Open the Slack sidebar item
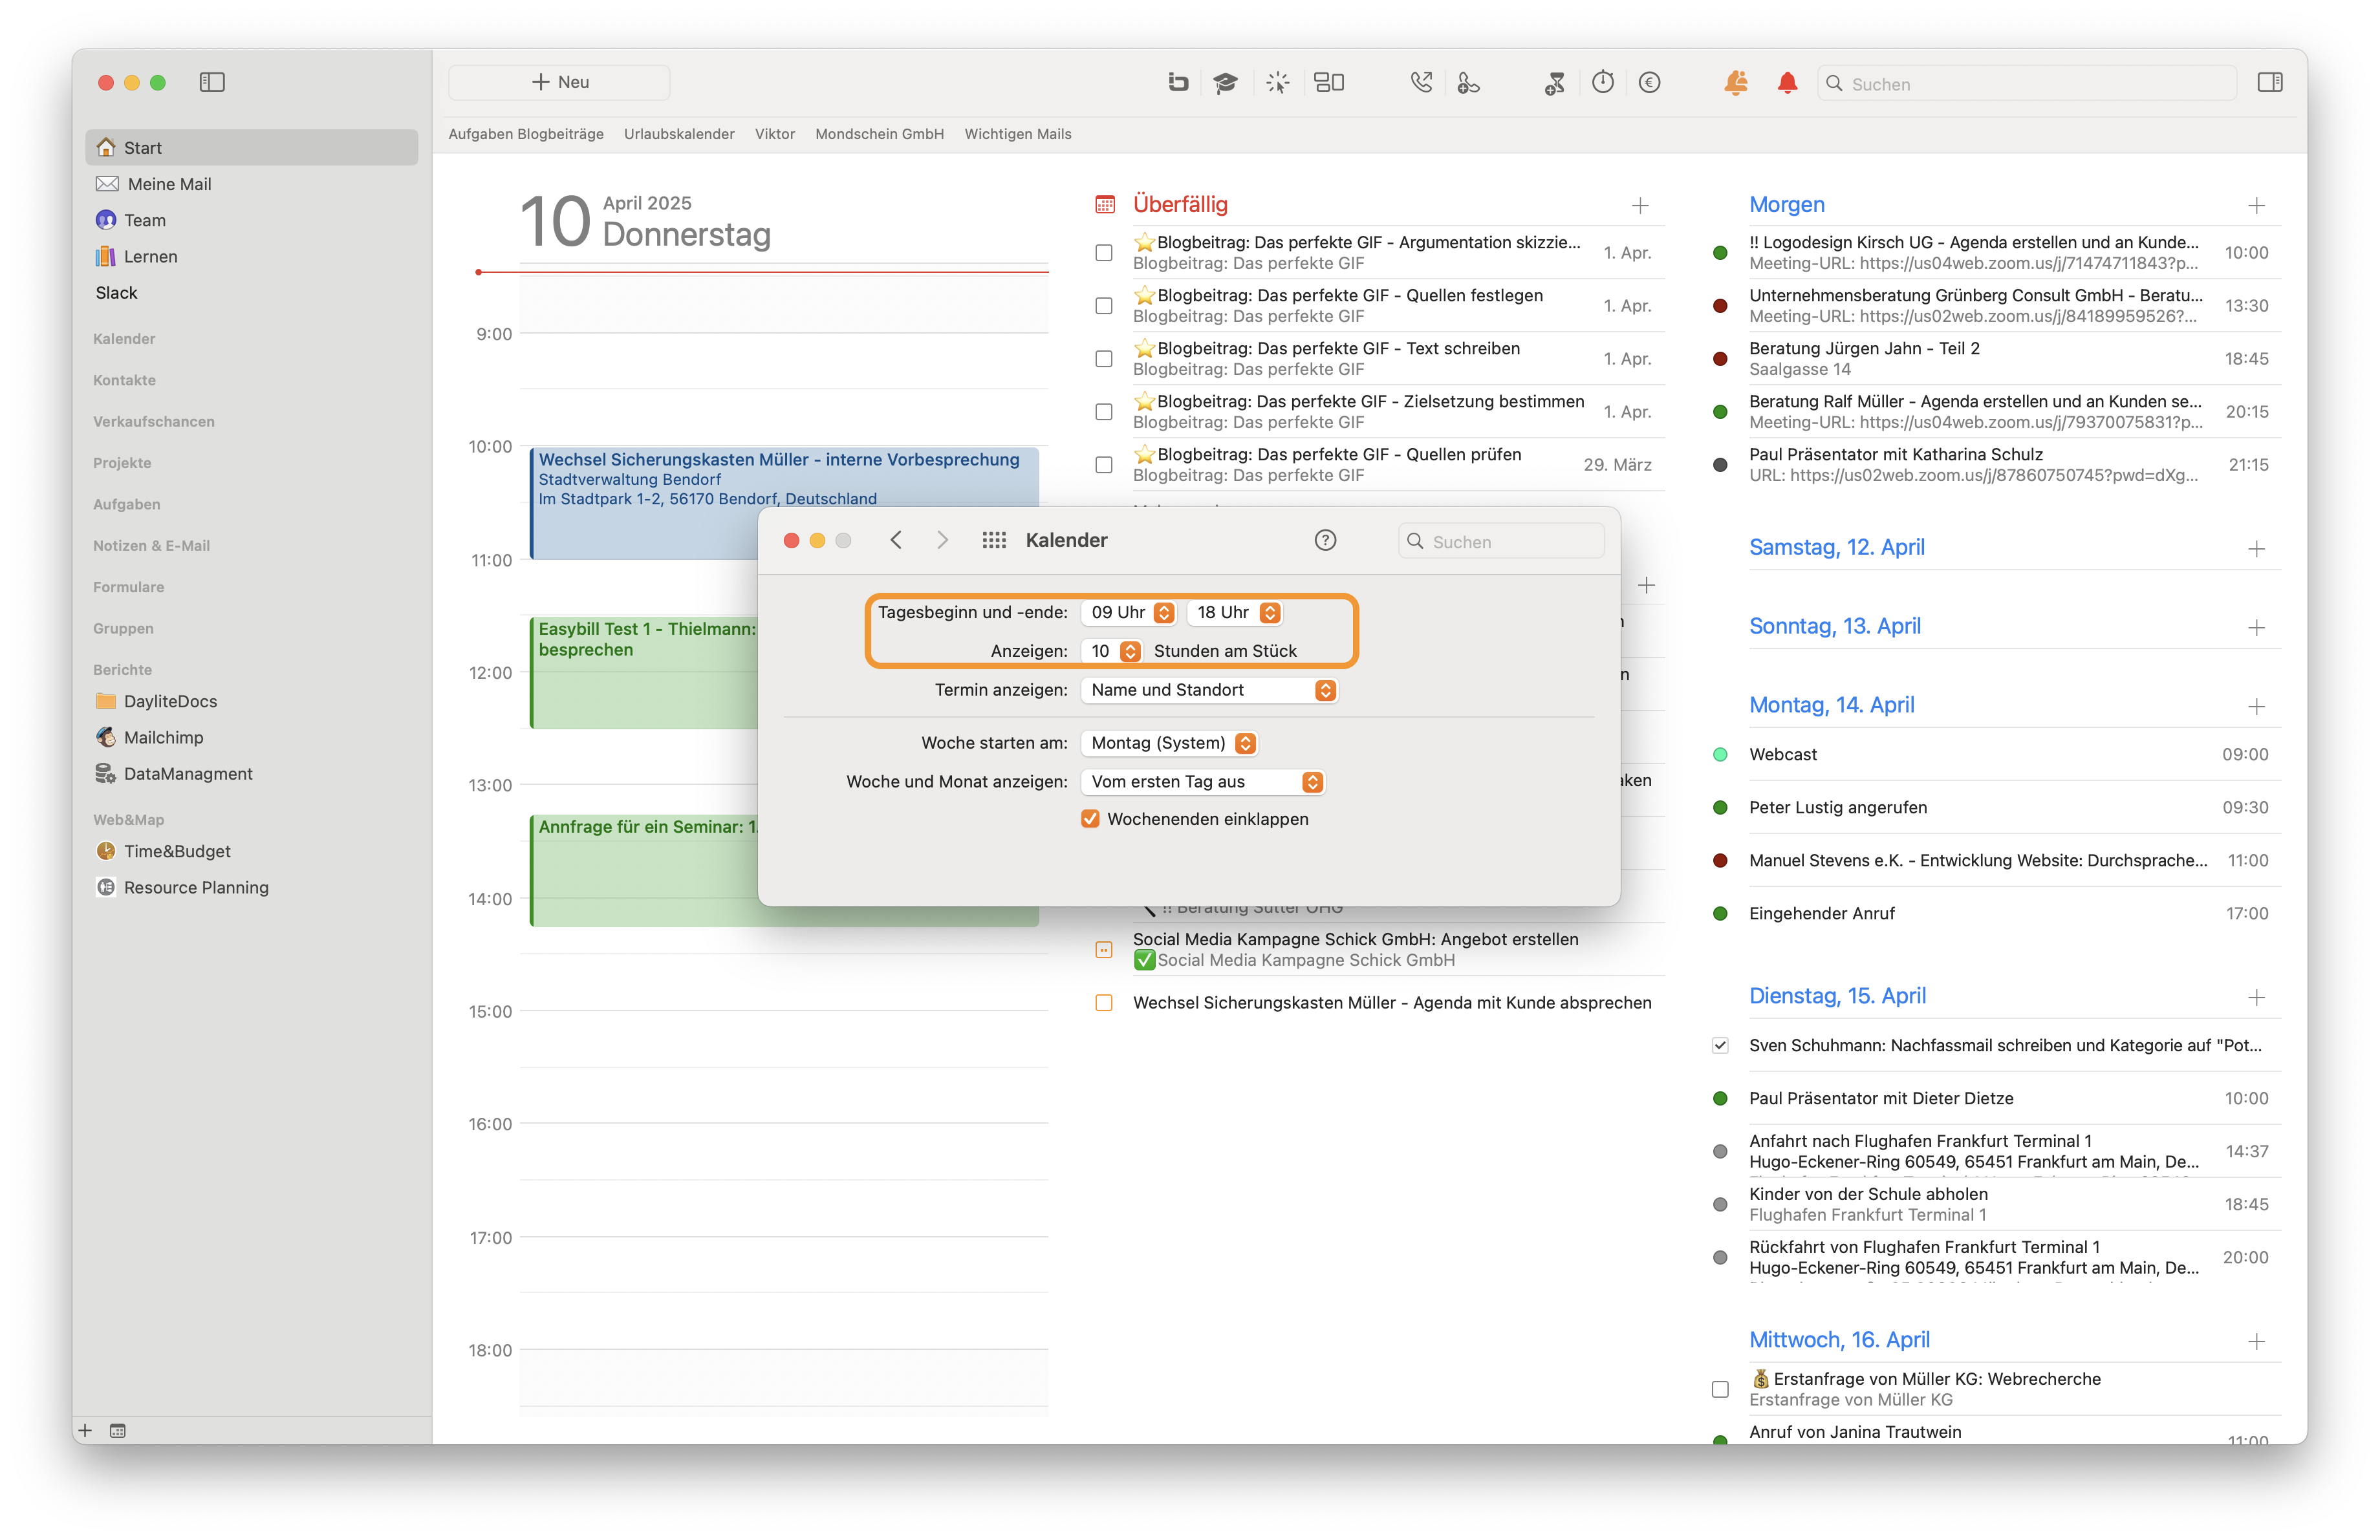 252,293
